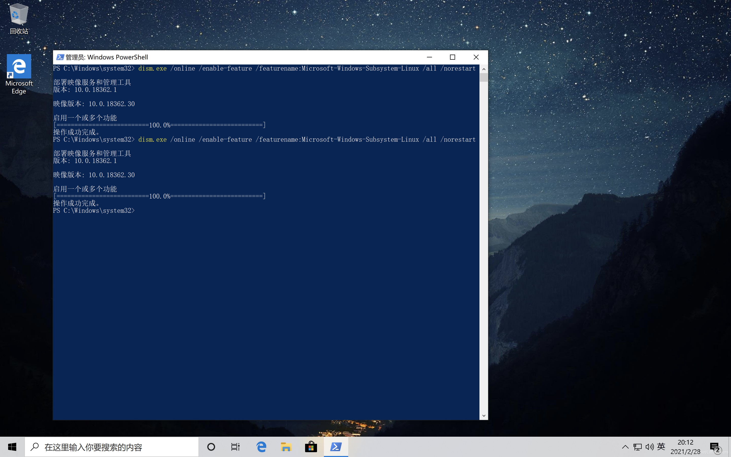Open Cortana circle icon on taskbar
Image resolution: width=731 pixels, height=457 pixels.
click(x=211, y=447)
